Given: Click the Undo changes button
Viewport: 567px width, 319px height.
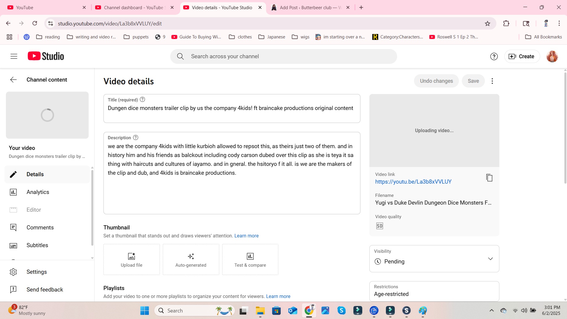Looking at the screenshot, I should [x=436, y=81].
